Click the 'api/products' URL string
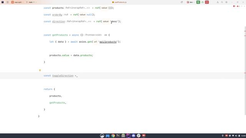Image resolution: width=246 pixels, height=138 pixels. (x=108, y=42)
